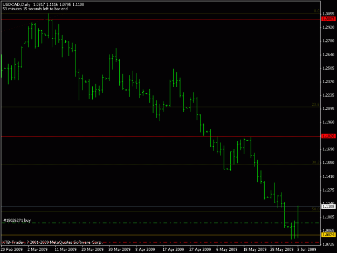337x253 pixels.
Task: Click the 1.2640 price scale value
Action: (x=328, y=54)
